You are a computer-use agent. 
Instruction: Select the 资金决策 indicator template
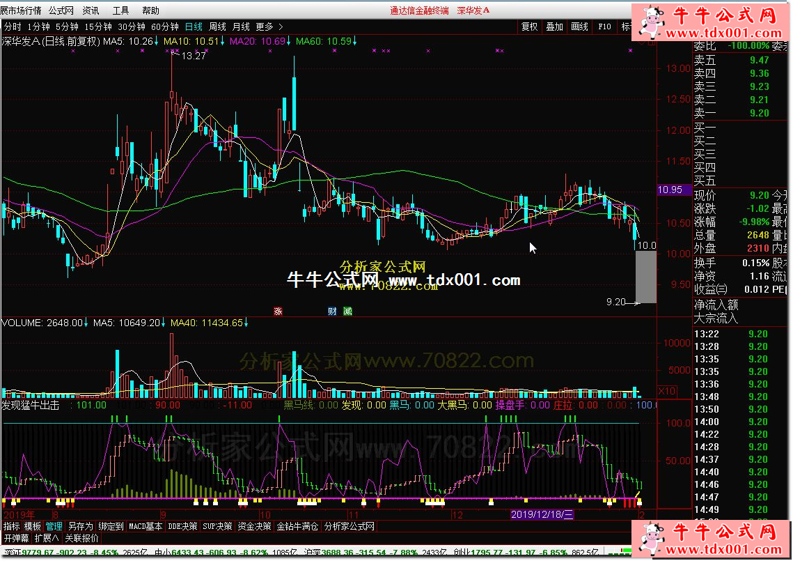pos(254,526)
